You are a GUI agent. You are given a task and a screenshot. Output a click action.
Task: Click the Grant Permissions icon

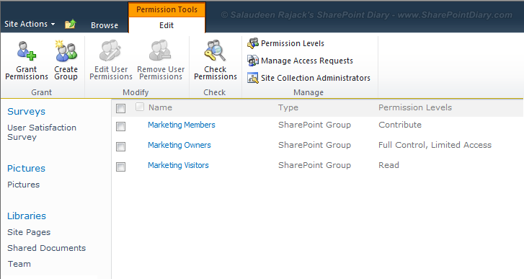tap(27, 50)
